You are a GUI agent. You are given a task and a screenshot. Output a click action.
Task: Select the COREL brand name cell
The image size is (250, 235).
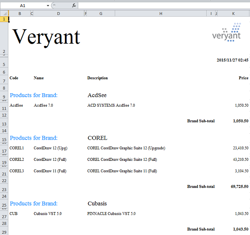[97, 138]
